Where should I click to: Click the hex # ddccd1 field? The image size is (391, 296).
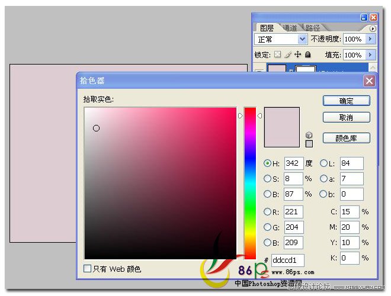coord(288,260)
